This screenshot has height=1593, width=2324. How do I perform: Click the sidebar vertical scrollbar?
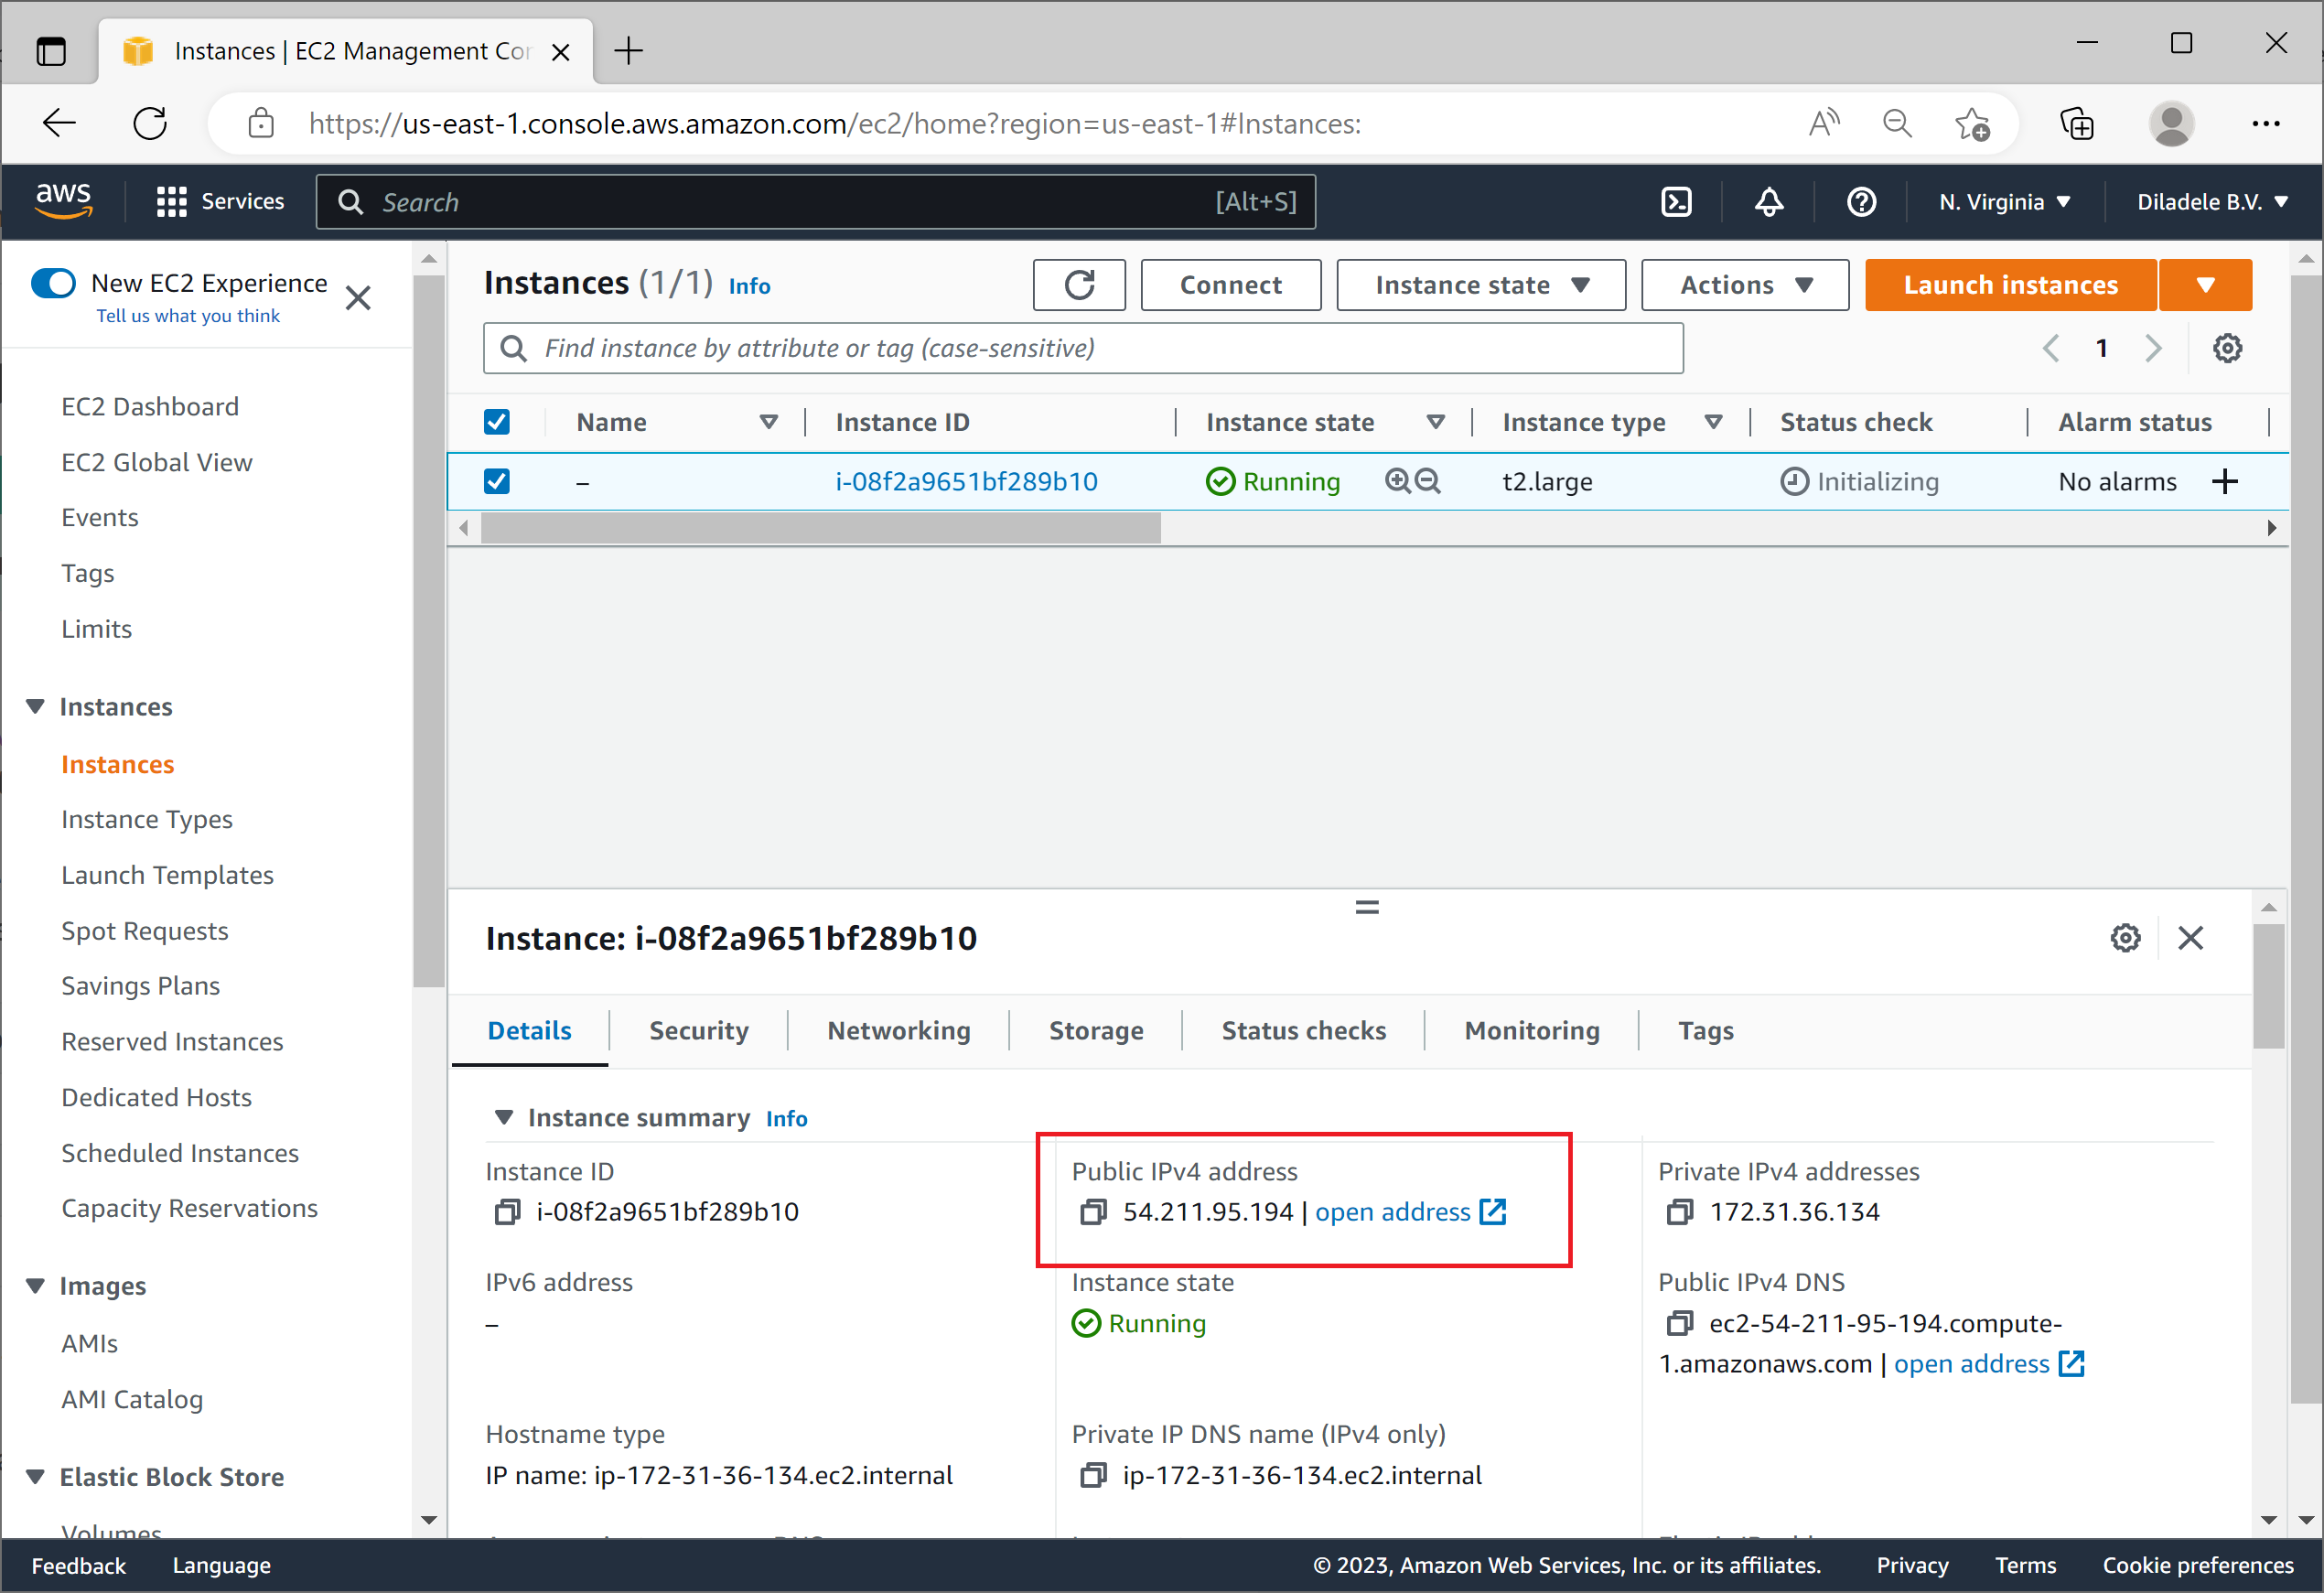coord(429,630)
